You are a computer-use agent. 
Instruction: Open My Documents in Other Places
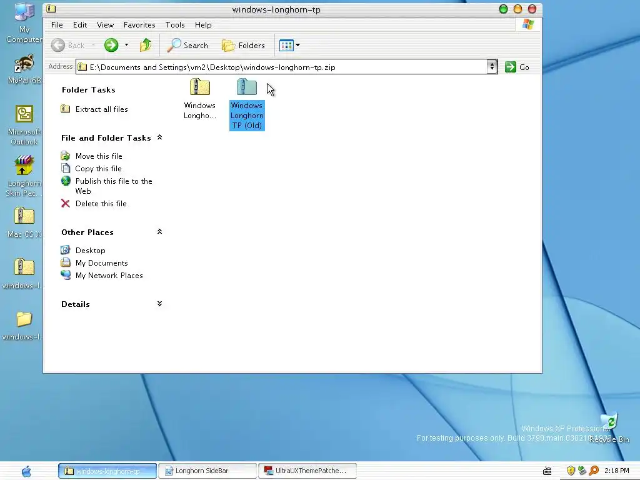tap(102, 263)
